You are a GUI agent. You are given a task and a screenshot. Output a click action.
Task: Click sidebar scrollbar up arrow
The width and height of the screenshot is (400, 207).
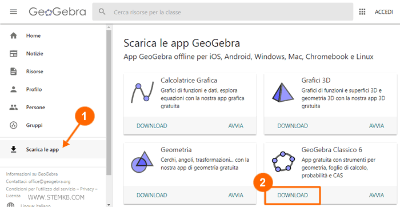tap(109, 27)
